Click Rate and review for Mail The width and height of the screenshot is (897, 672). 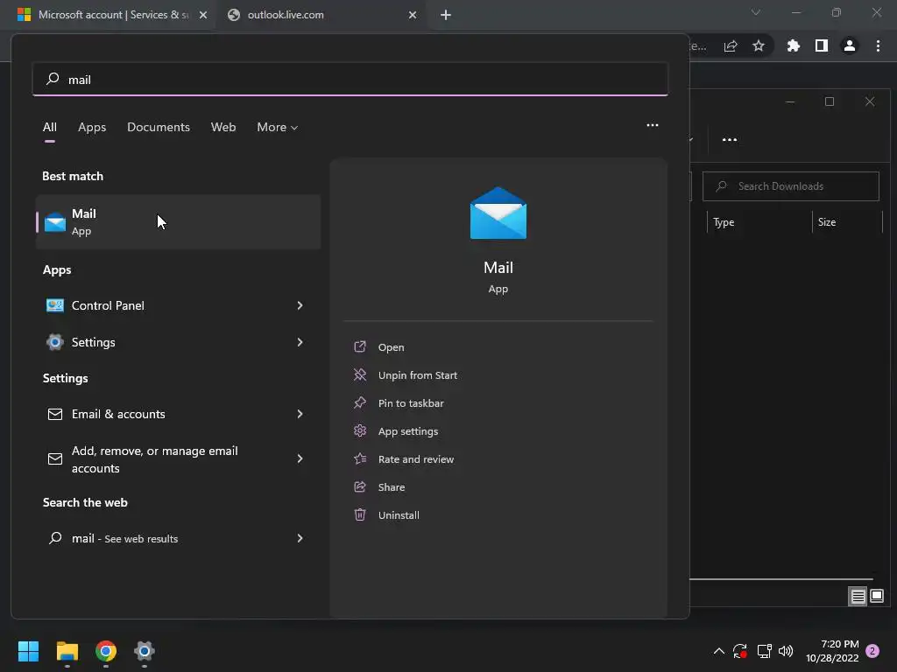(416, 459)
